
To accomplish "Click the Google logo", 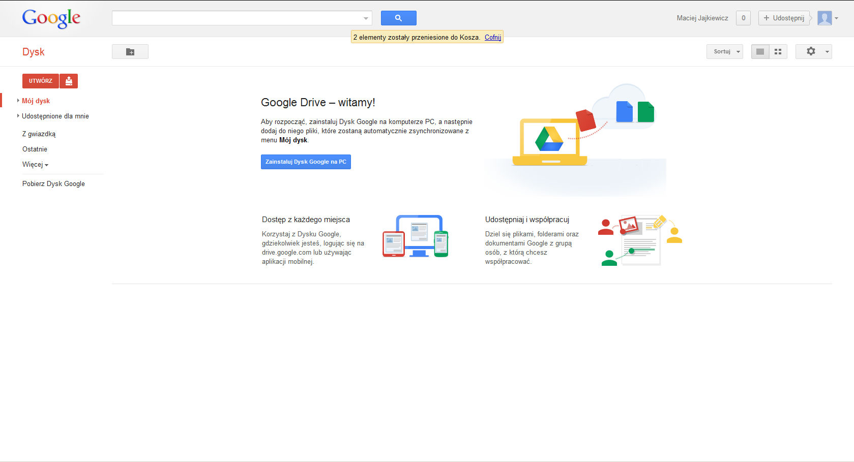I will tap(51, 18).
